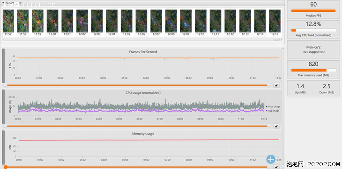Click the gray handle left of the Memory usage chart
Screen dimensions: 342x169
click(3, 147)
